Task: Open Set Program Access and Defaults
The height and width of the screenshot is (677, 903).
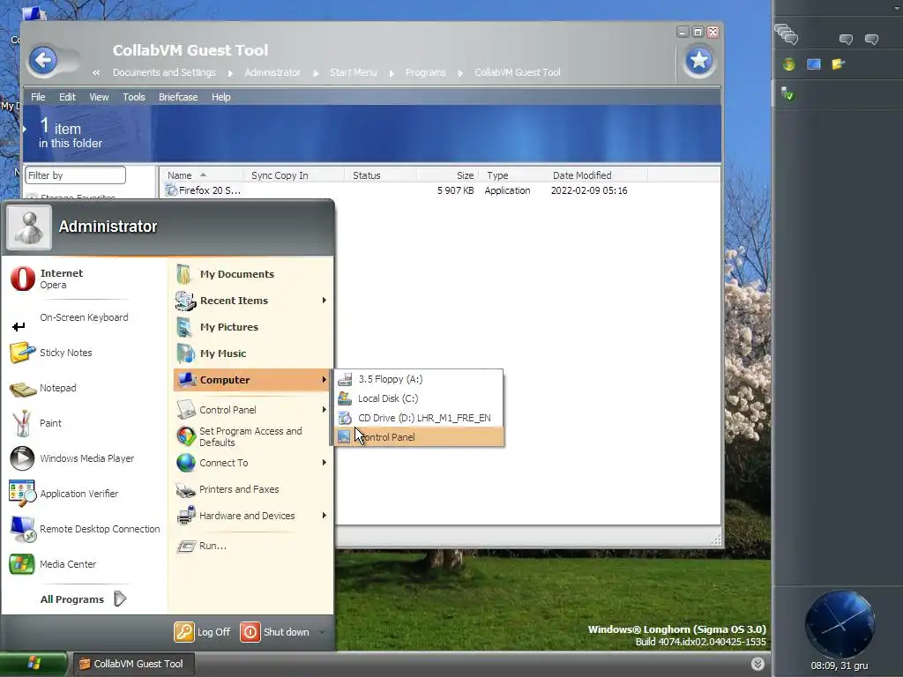Action: pyautogui.click(x=240, y=436)
